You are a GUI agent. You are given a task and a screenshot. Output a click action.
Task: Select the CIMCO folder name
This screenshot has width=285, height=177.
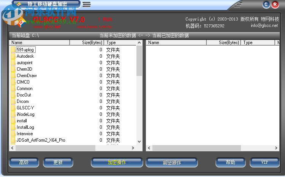click(x=23, y=82)
